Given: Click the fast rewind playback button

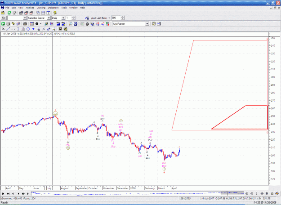Looking at the screenshot, I should pos(8,194).
